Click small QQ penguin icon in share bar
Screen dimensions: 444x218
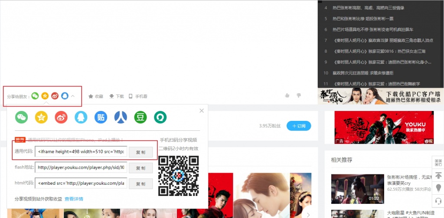tap(65, 96)
